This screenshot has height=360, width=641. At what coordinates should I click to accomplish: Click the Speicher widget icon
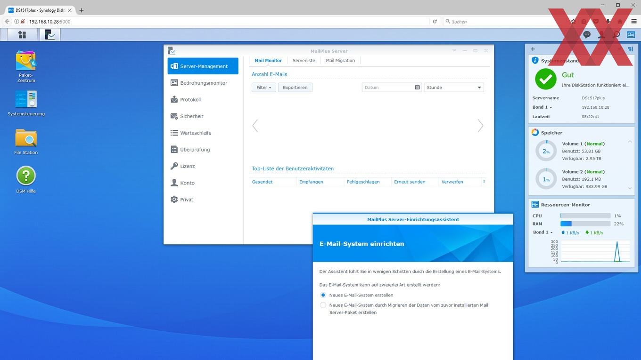click(535, 133)
